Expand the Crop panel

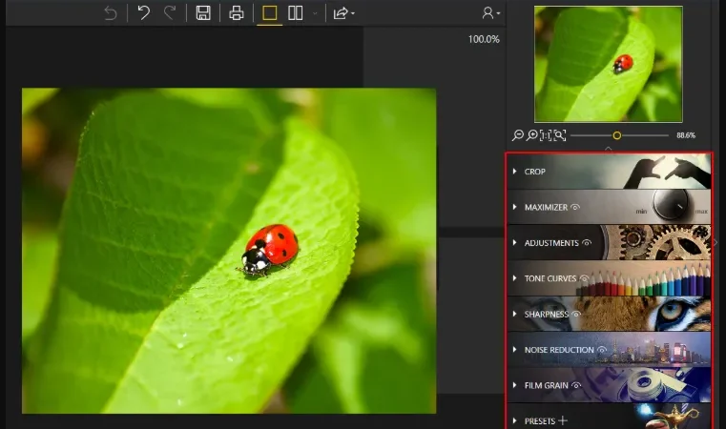[610, 172]
